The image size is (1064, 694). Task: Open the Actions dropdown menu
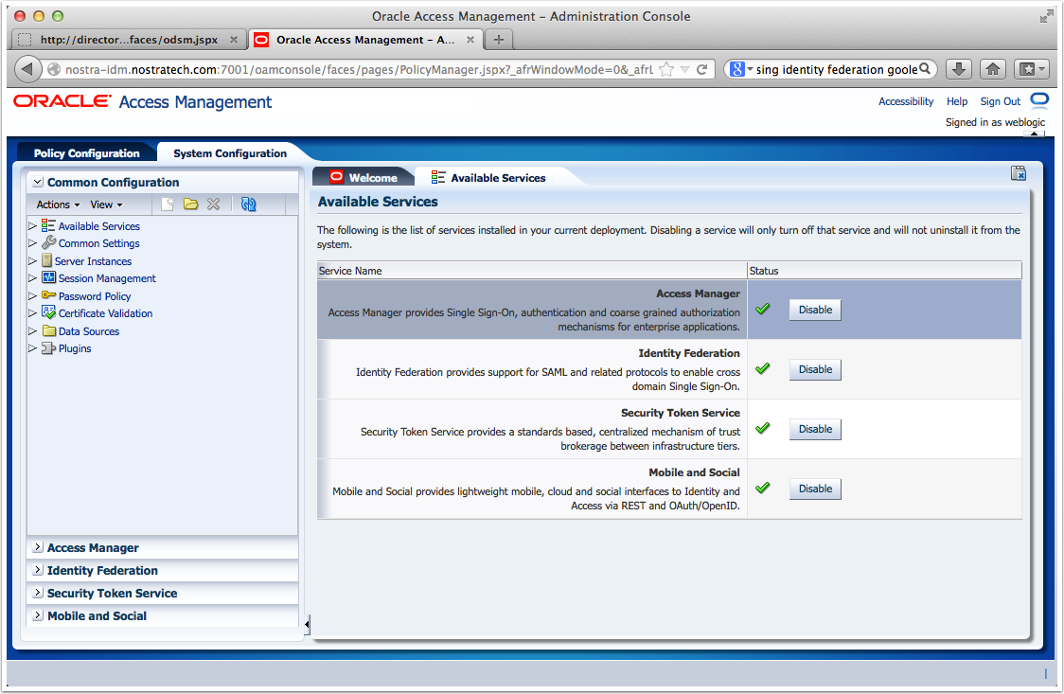(57, 204)
